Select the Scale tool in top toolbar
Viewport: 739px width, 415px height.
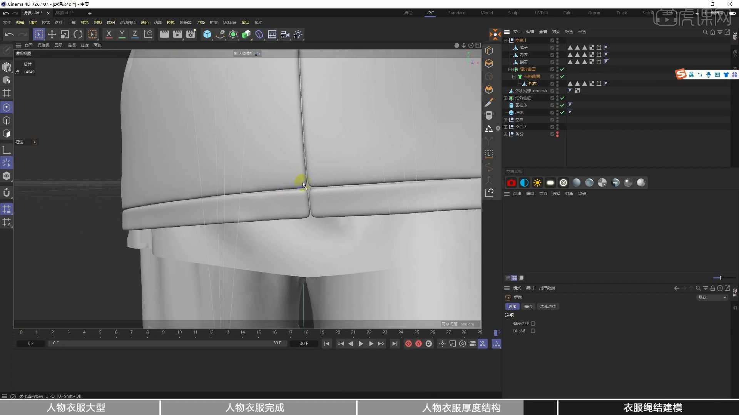coord(65,35)
